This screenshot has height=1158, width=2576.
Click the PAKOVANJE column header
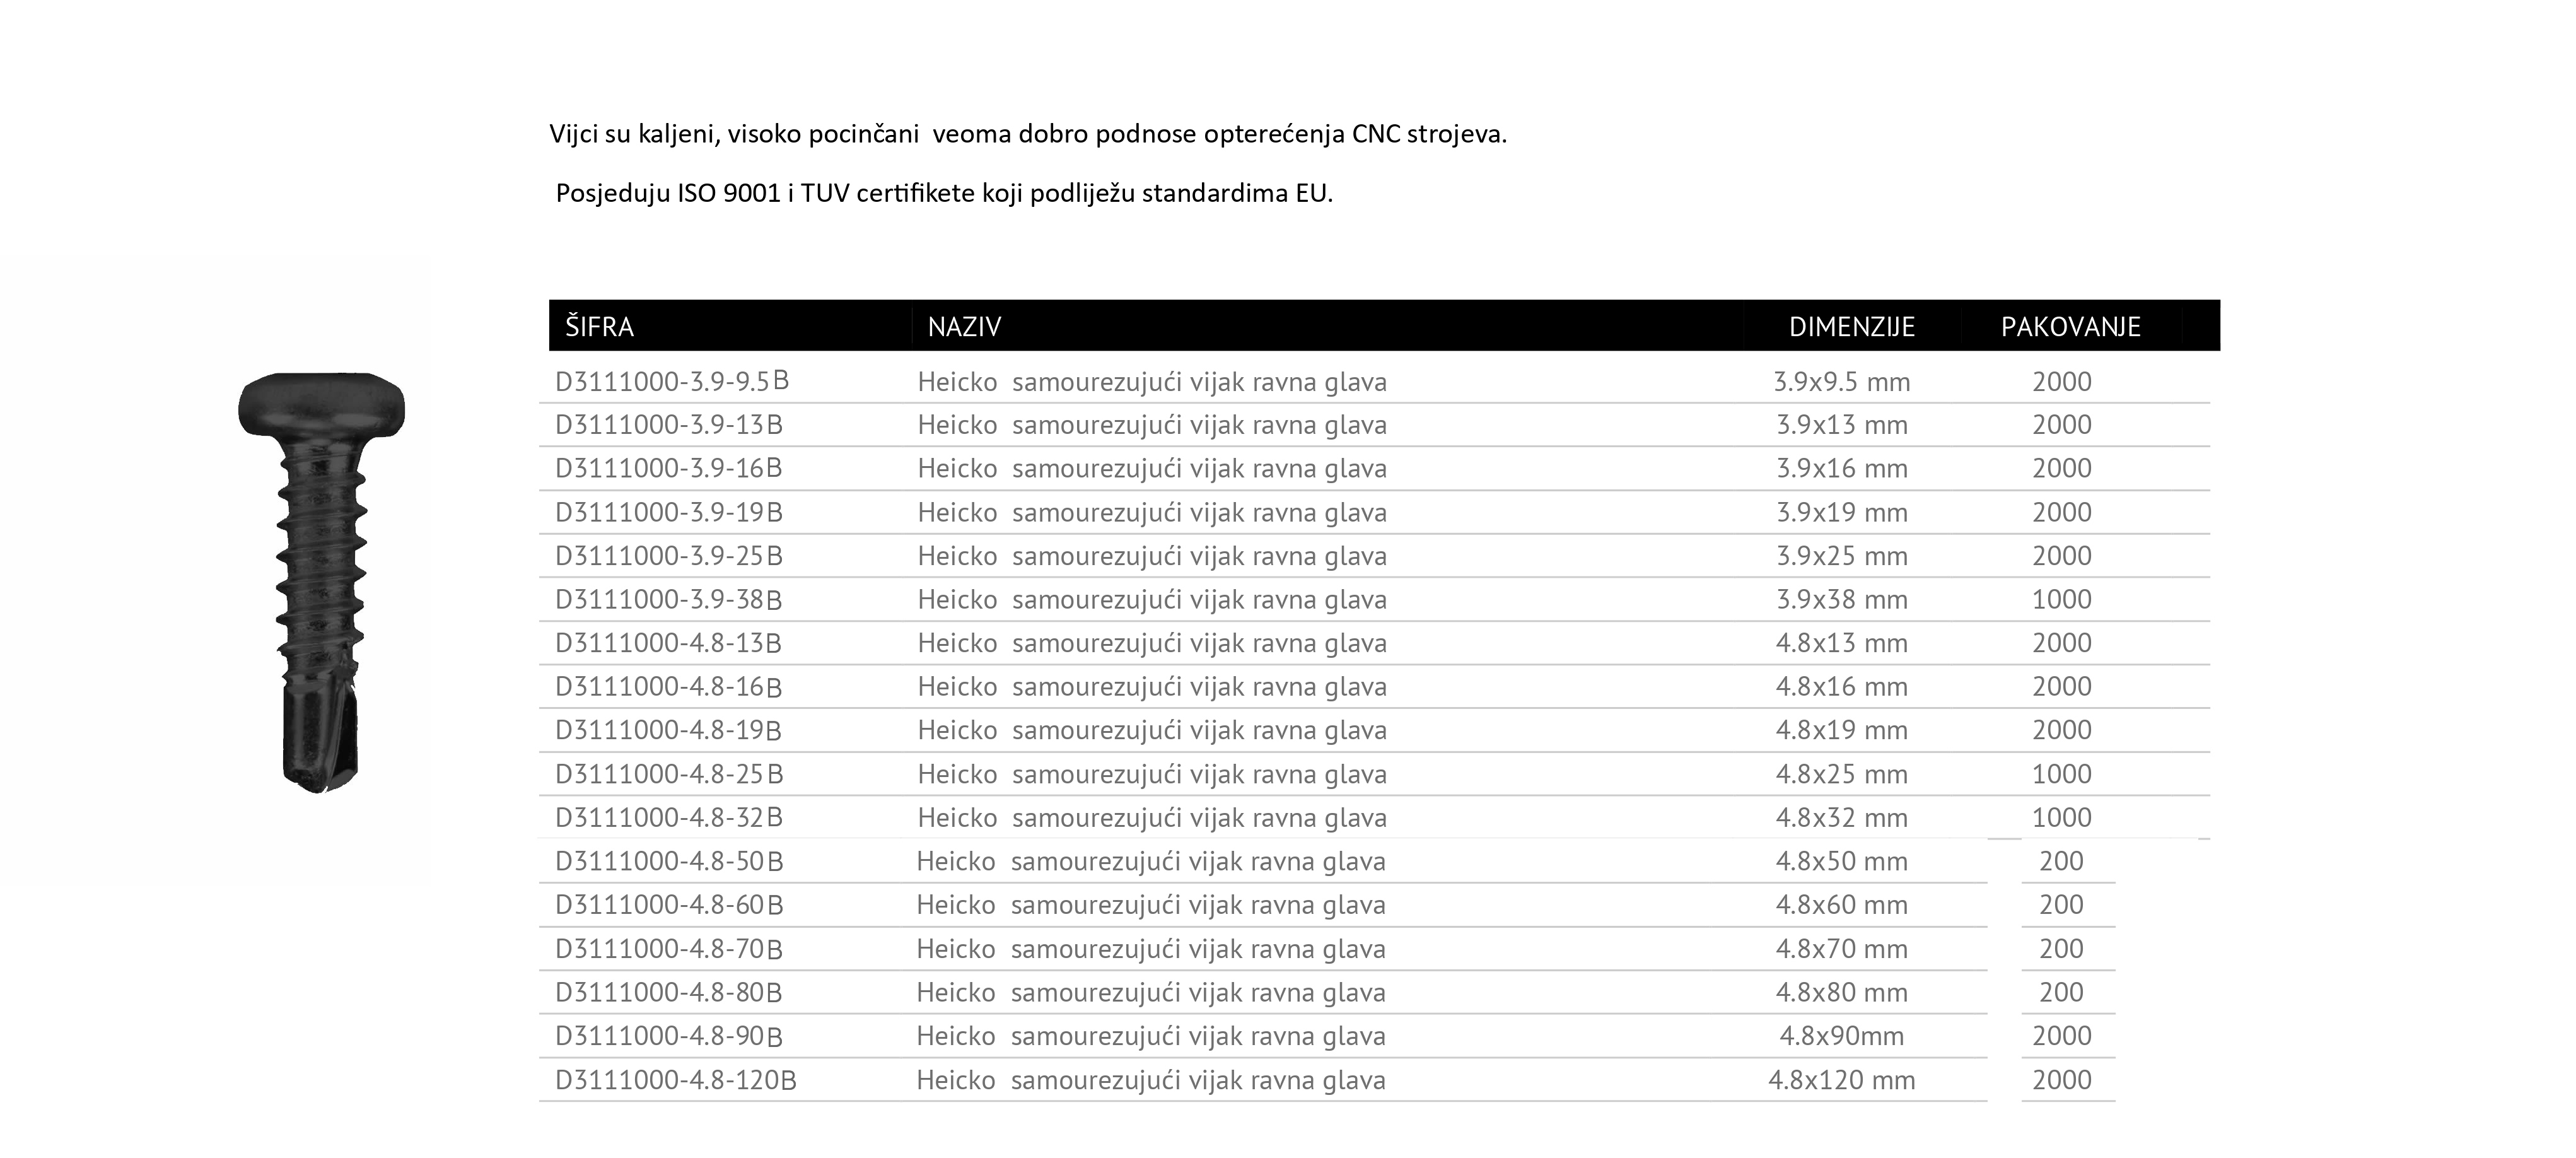[x=2070, y=327]
